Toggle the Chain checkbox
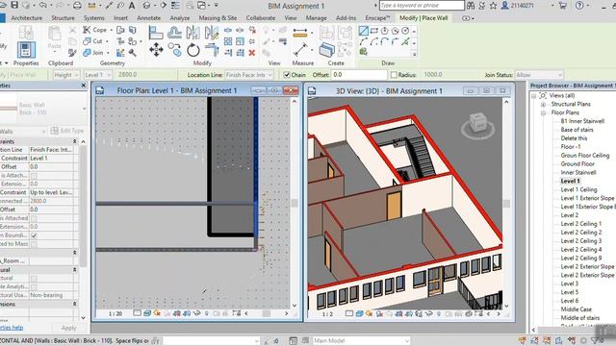616x346 pixels. 287,75
